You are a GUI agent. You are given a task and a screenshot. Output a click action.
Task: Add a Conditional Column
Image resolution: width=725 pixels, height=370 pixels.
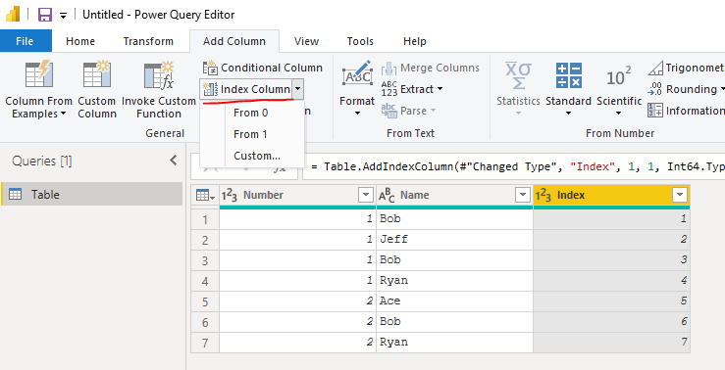pos(263,68)
